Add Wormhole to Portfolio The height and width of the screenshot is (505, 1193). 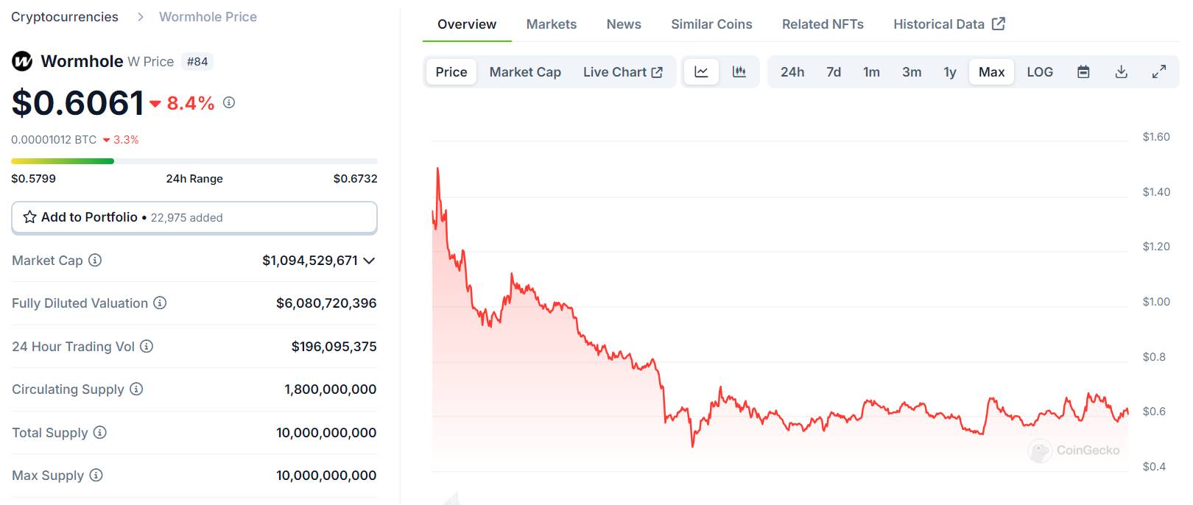(x=194, y=217)
